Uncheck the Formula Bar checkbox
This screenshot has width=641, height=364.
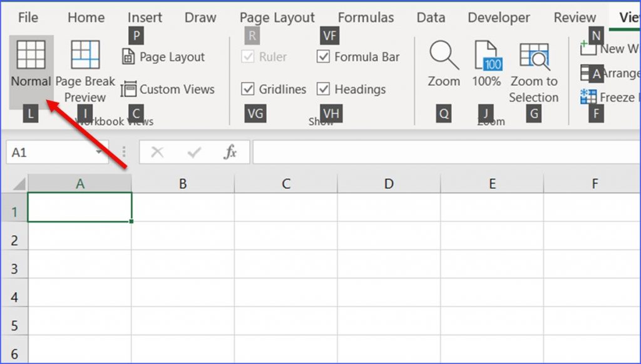pyautogui.click(x=323, y=56)
